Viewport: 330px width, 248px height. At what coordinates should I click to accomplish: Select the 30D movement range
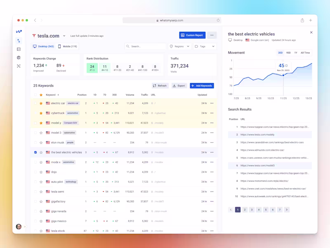pos(280,53)
